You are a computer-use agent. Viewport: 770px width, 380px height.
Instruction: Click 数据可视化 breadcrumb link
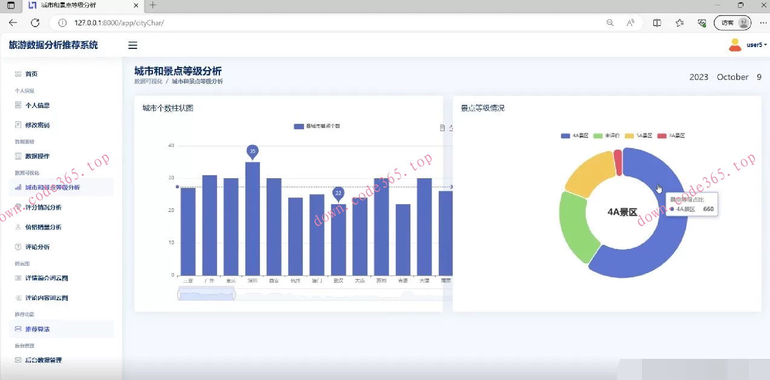149,82
